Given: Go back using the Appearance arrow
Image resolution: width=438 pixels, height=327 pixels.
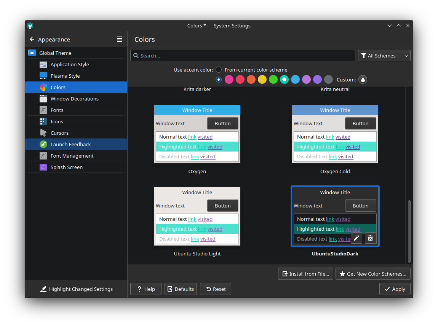Looking at the screenshot, I should click(32, 40).
